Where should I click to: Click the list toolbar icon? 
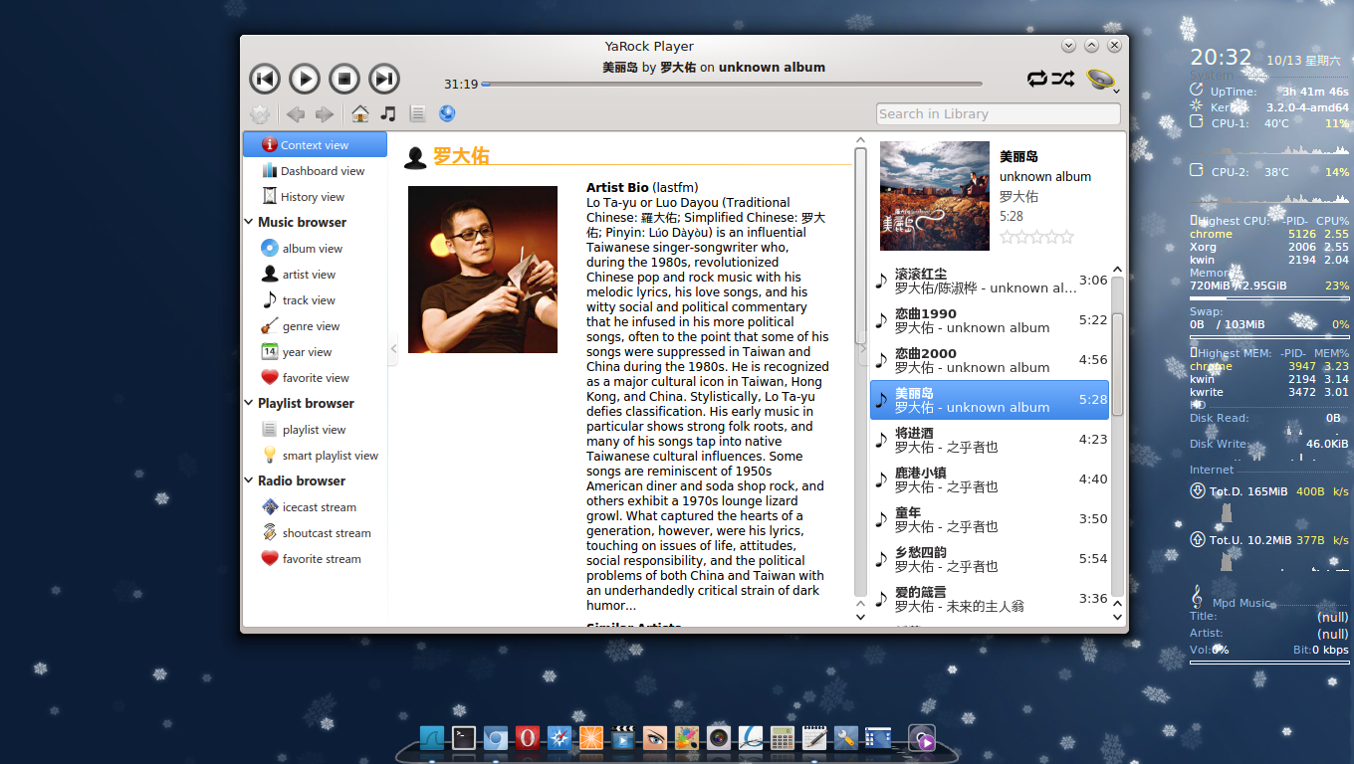[x=417, y=114]
